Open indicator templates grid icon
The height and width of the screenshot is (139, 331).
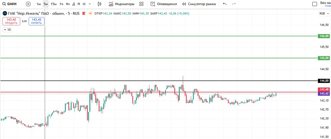point(141,4)
